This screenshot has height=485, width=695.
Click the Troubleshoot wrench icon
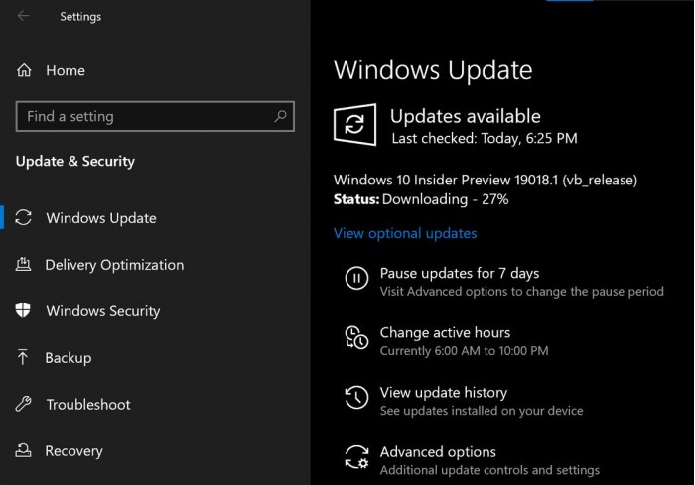23,404
